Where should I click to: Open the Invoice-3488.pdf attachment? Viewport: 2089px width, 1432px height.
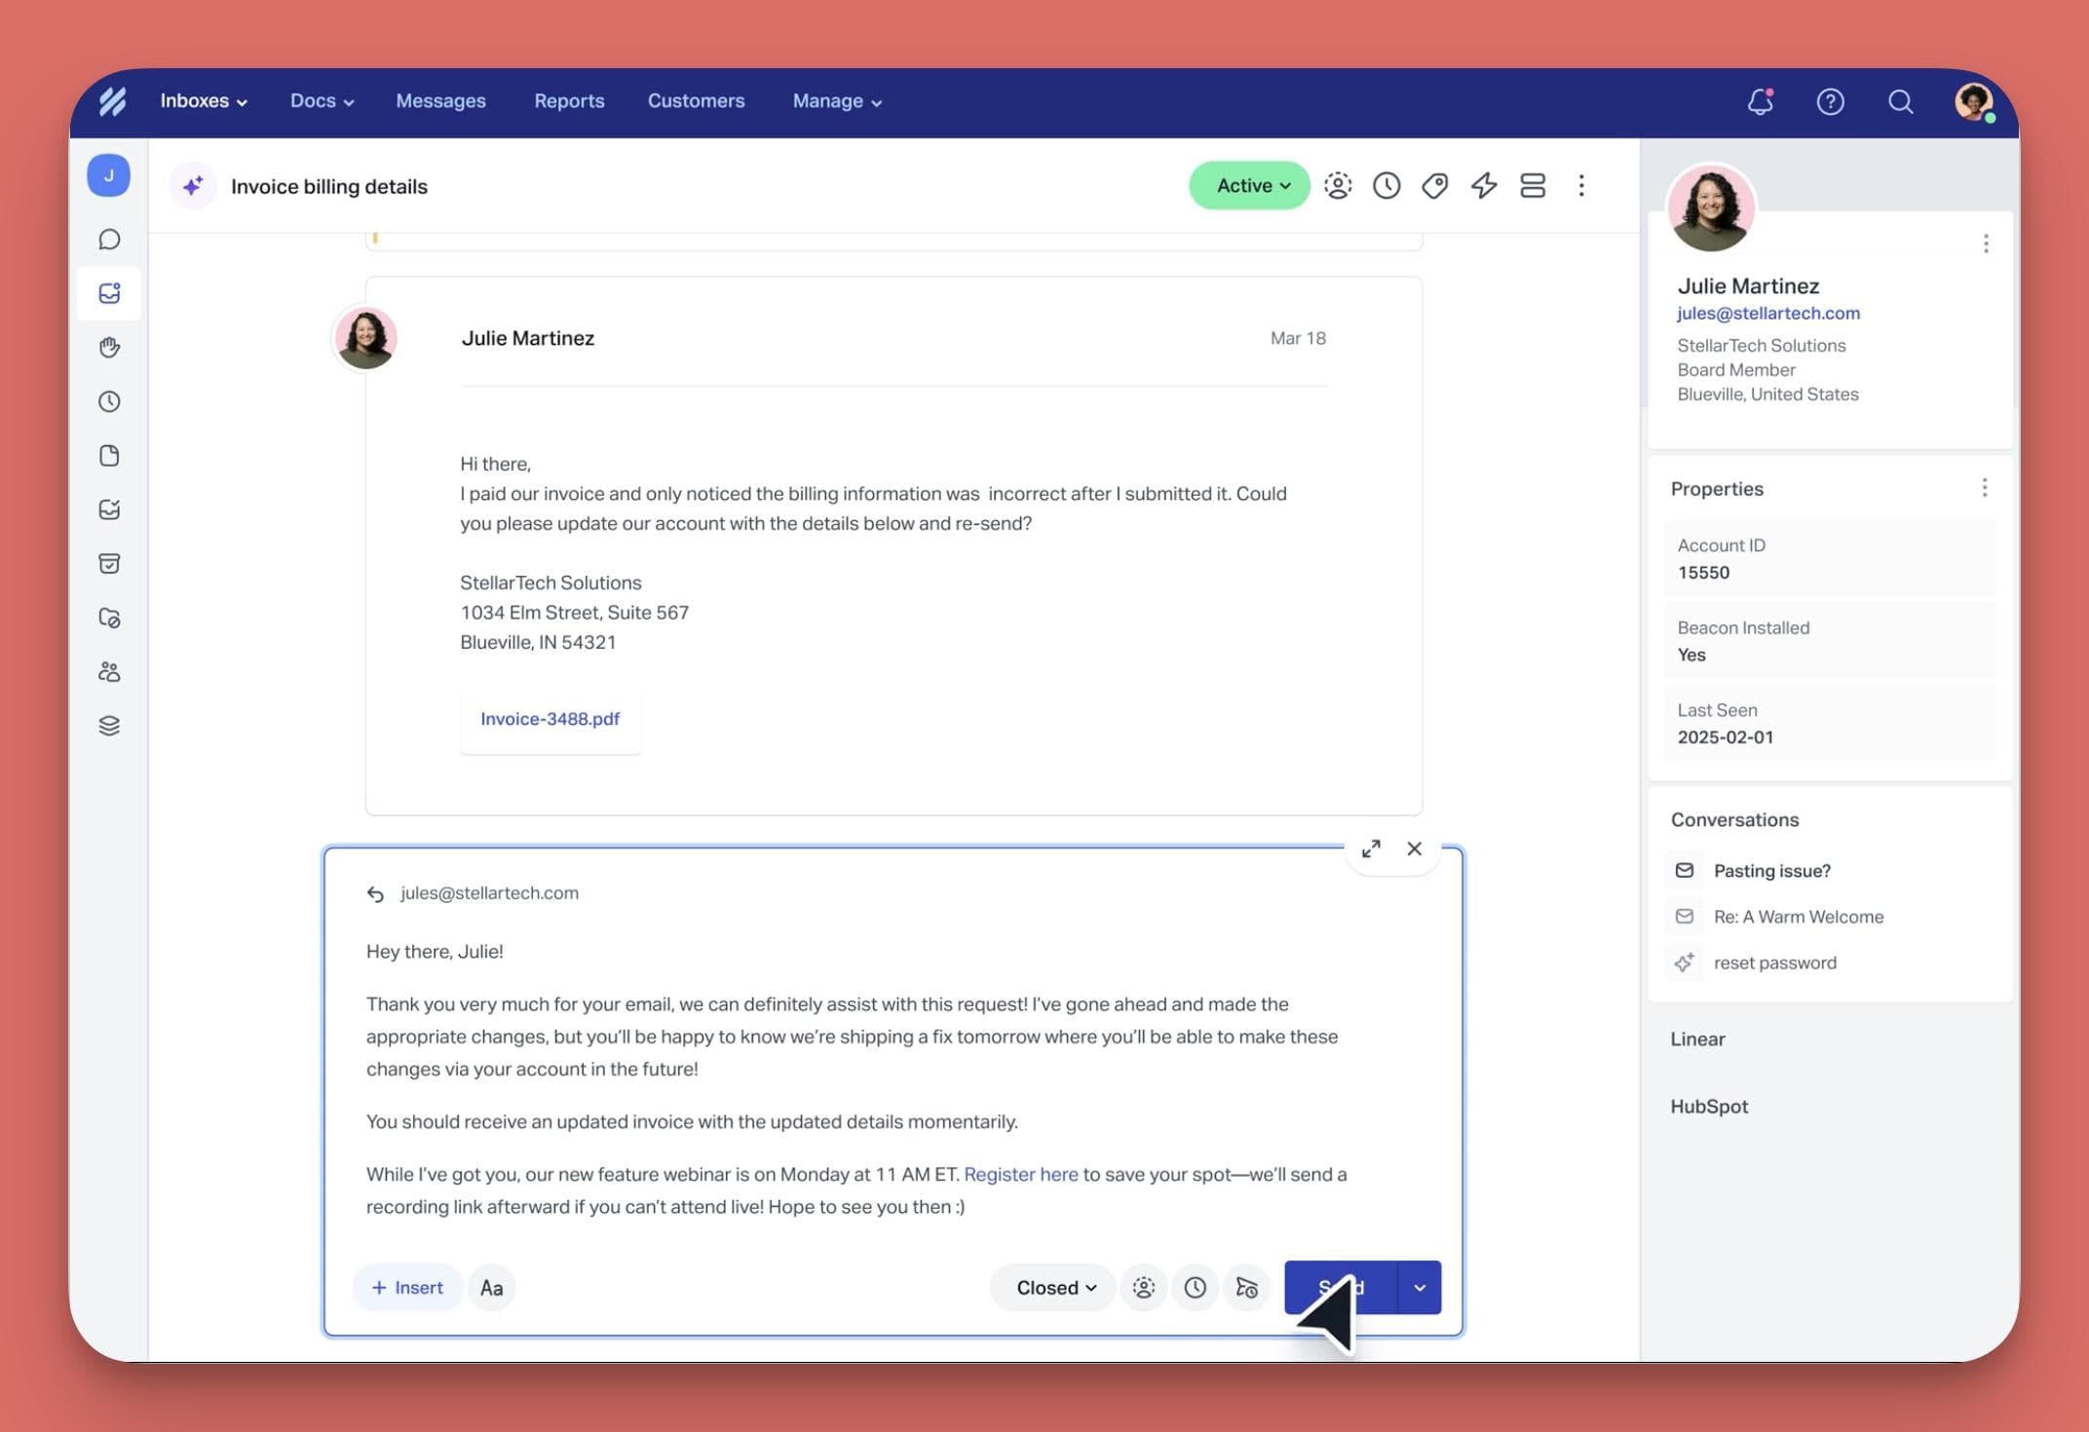pos(550,719)
